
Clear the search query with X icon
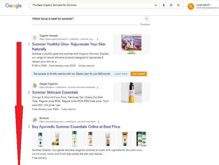pyautogui.click(x=156, y=5)
